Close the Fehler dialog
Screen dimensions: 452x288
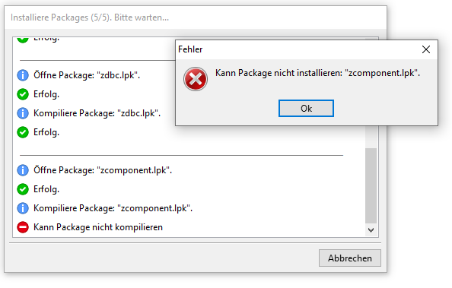426,49
